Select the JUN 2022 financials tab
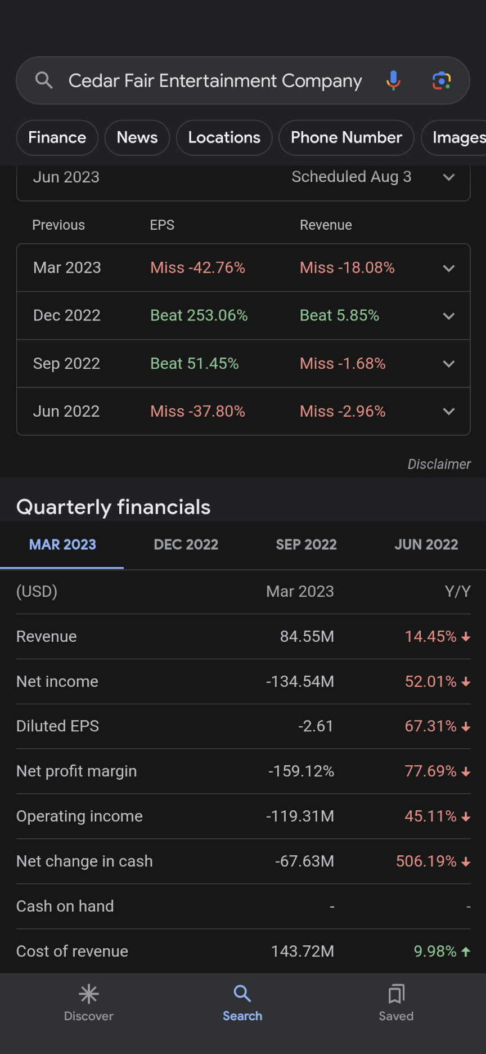486x1054 pixels. [x=426, y=544]
